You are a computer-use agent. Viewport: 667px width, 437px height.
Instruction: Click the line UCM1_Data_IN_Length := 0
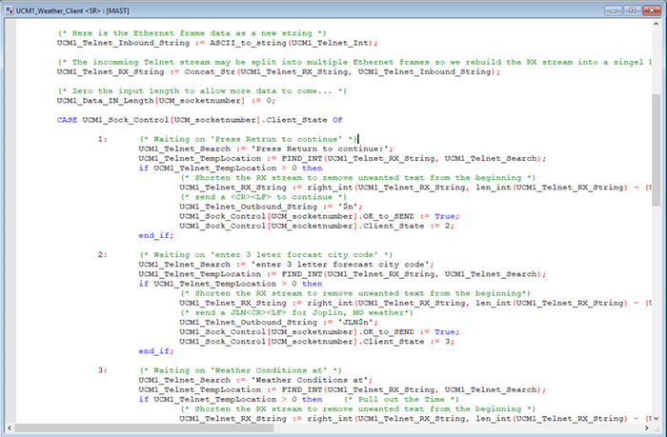click(167, 101)
